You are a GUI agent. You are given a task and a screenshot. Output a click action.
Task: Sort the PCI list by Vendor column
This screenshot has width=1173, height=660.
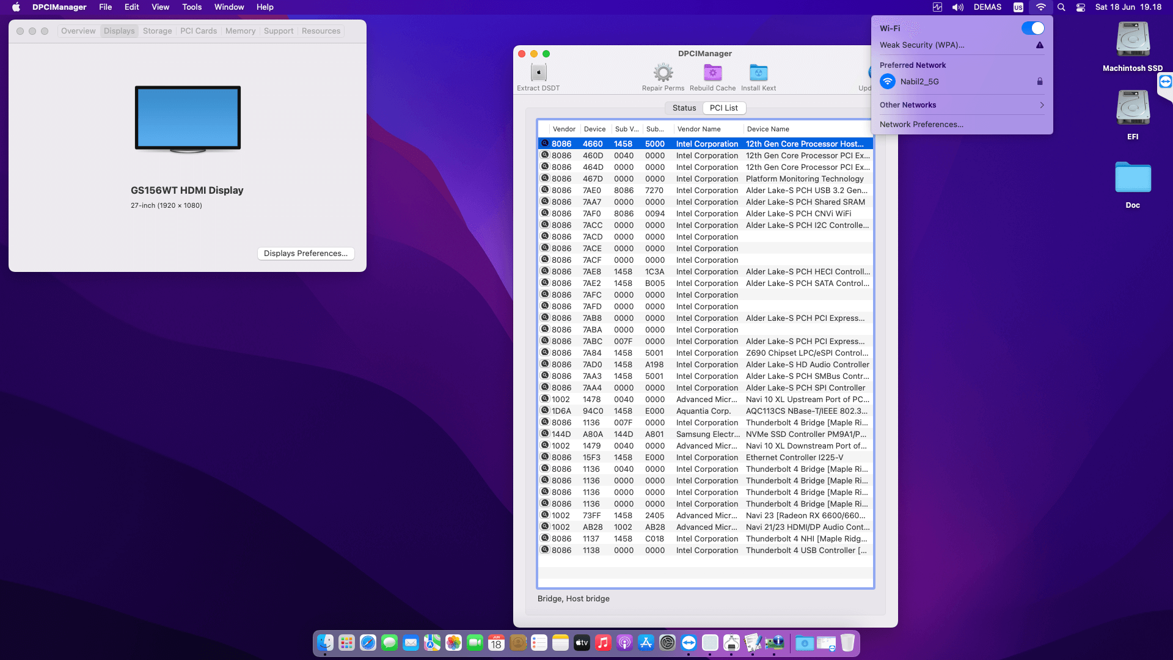coord(564,130)
